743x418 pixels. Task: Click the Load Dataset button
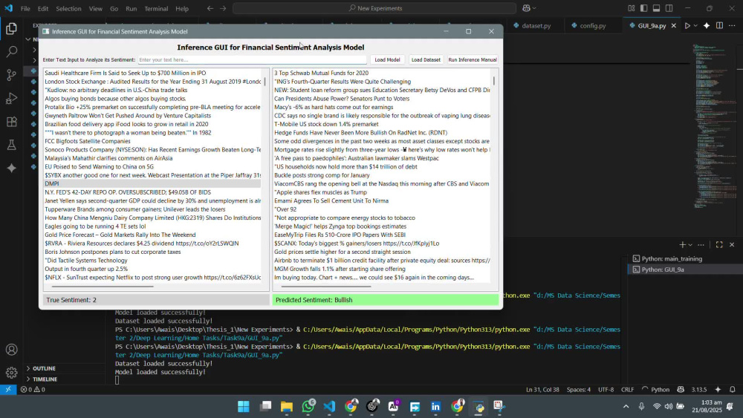pos(426,59)
